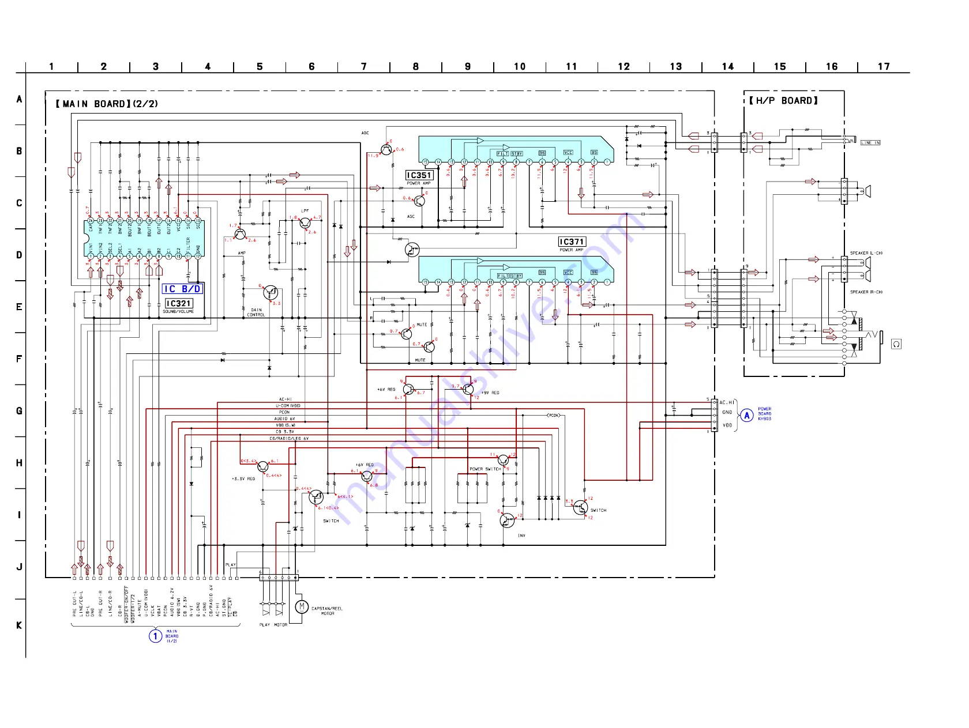
Task: Click the SPEAKER (L-CH) label
Action: pyautogui.click(x=866, y=253)
